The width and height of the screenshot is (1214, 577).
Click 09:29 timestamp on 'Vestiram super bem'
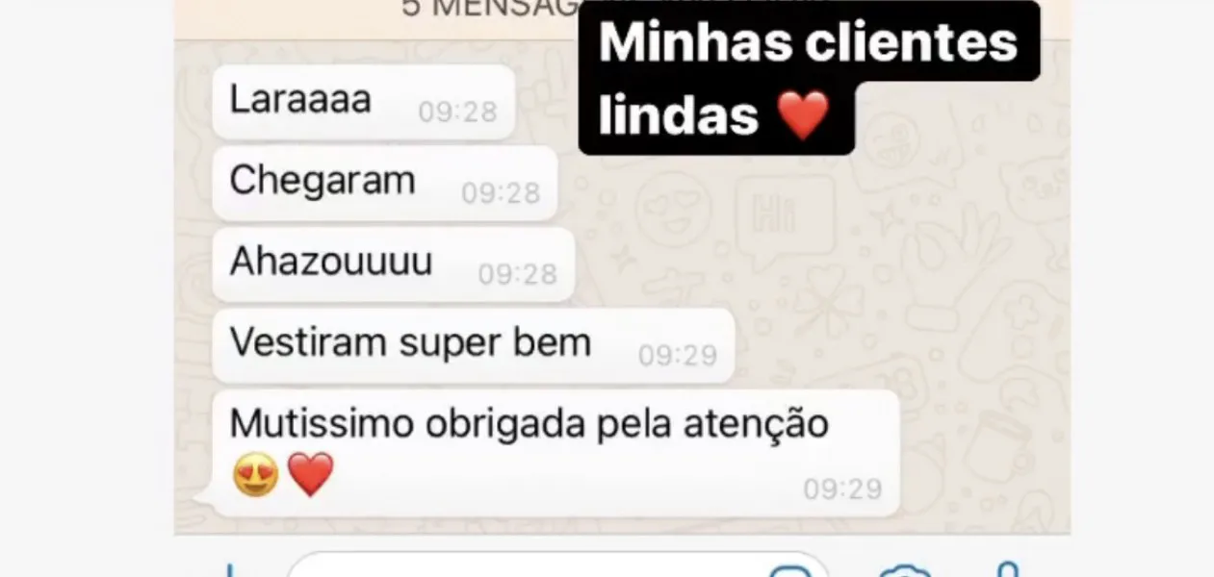click(x=678, y=356)
